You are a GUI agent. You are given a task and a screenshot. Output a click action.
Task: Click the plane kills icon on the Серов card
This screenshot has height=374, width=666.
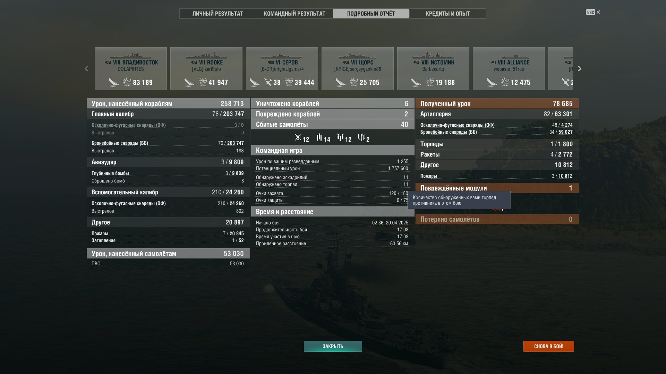point(268,82)
